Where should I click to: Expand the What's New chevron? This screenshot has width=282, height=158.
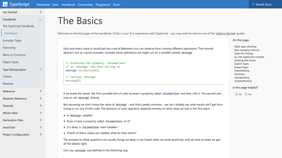41,113
